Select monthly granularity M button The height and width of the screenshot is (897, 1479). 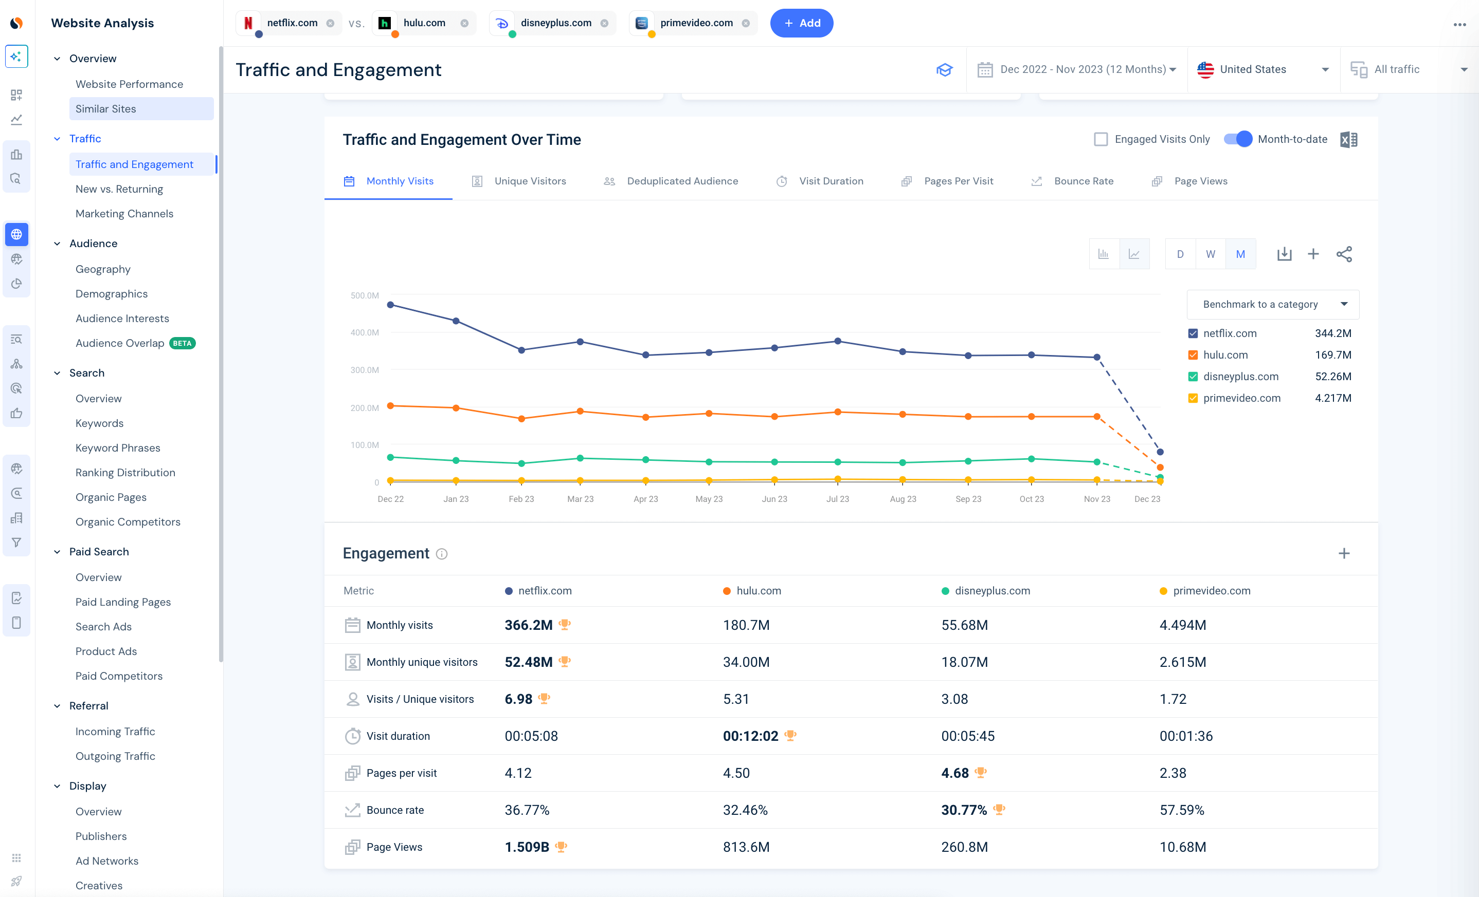1241,254
